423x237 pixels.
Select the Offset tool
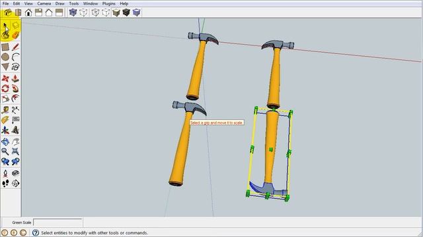coord(15,98)
